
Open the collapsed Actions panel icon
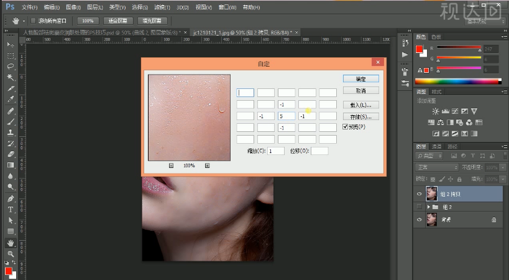pos(405,55)
